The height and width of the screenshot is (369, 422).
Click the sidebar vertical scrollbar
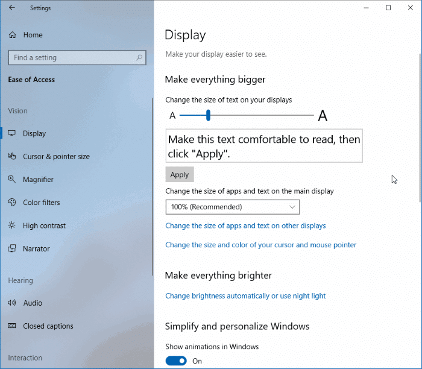click(153, 186)
